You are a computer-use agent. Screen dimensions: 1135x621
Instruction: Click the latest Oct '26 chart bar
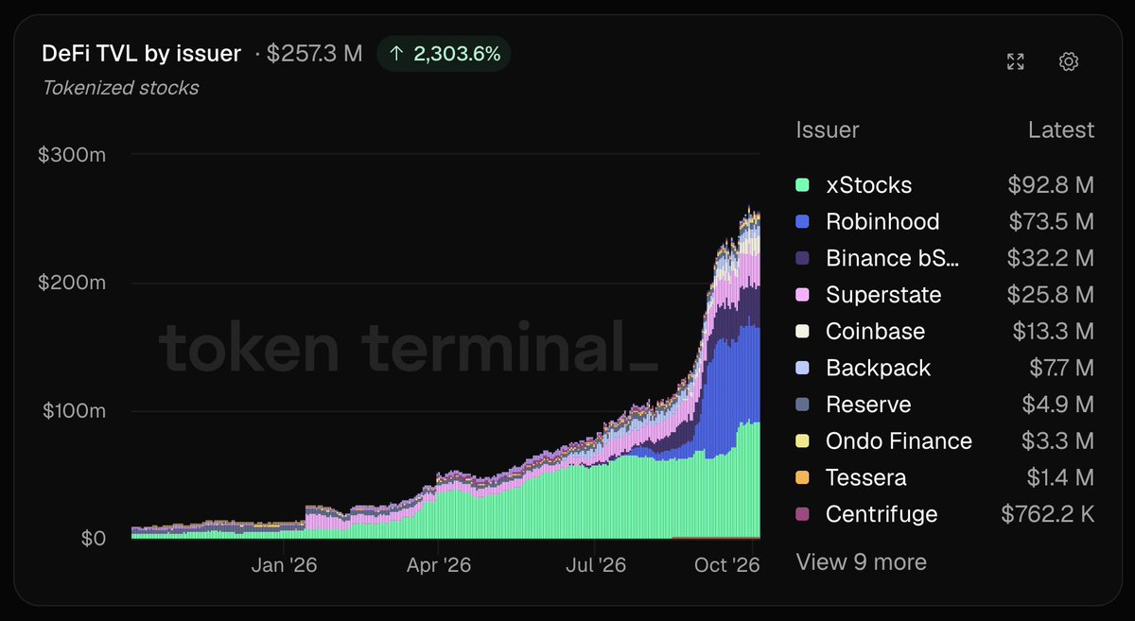point(759,375)
